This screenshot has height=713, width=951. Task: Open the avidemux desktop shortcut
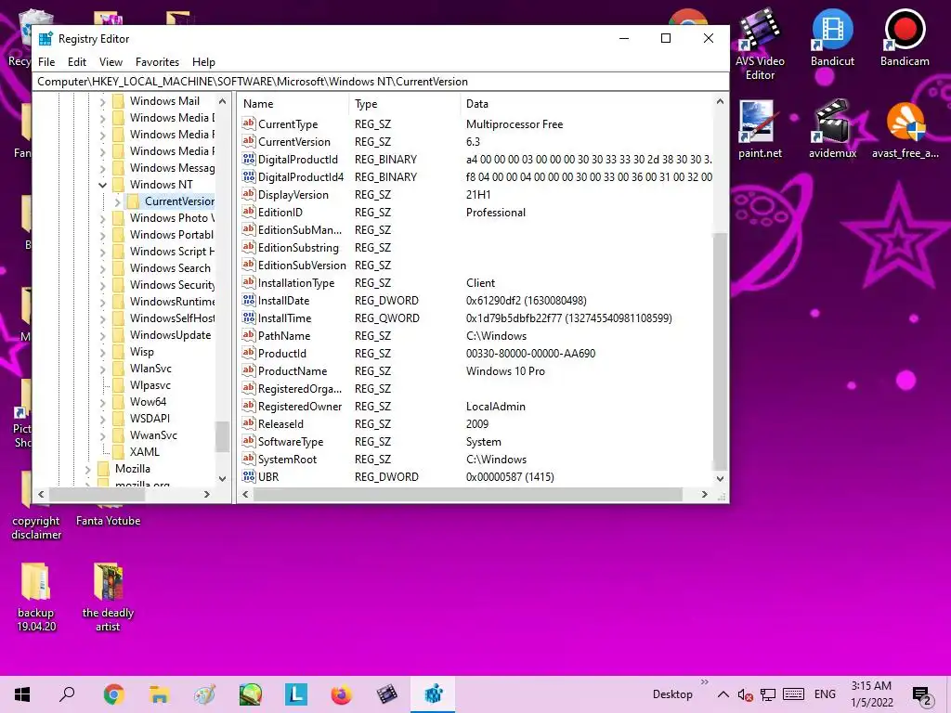[832, 130]
